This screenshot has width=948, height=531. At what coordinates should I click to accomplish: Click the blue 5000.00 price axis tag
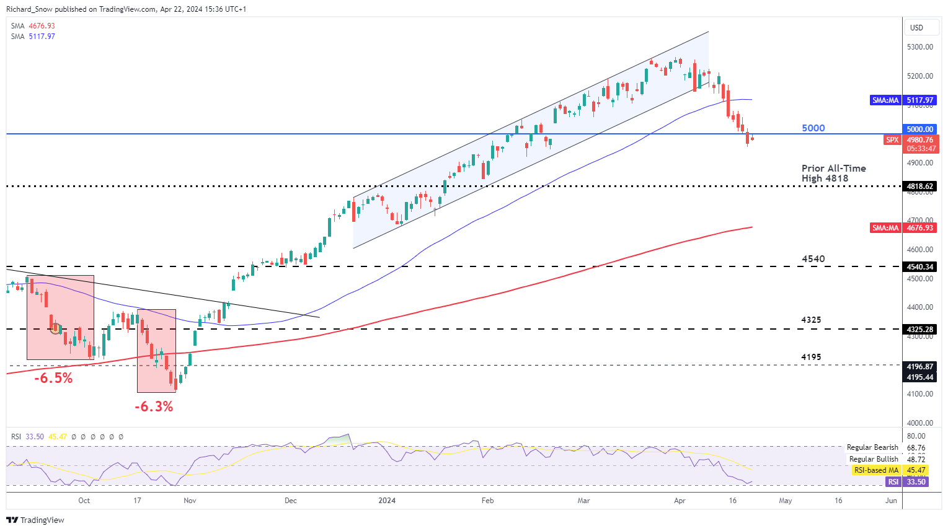[920, 129]
